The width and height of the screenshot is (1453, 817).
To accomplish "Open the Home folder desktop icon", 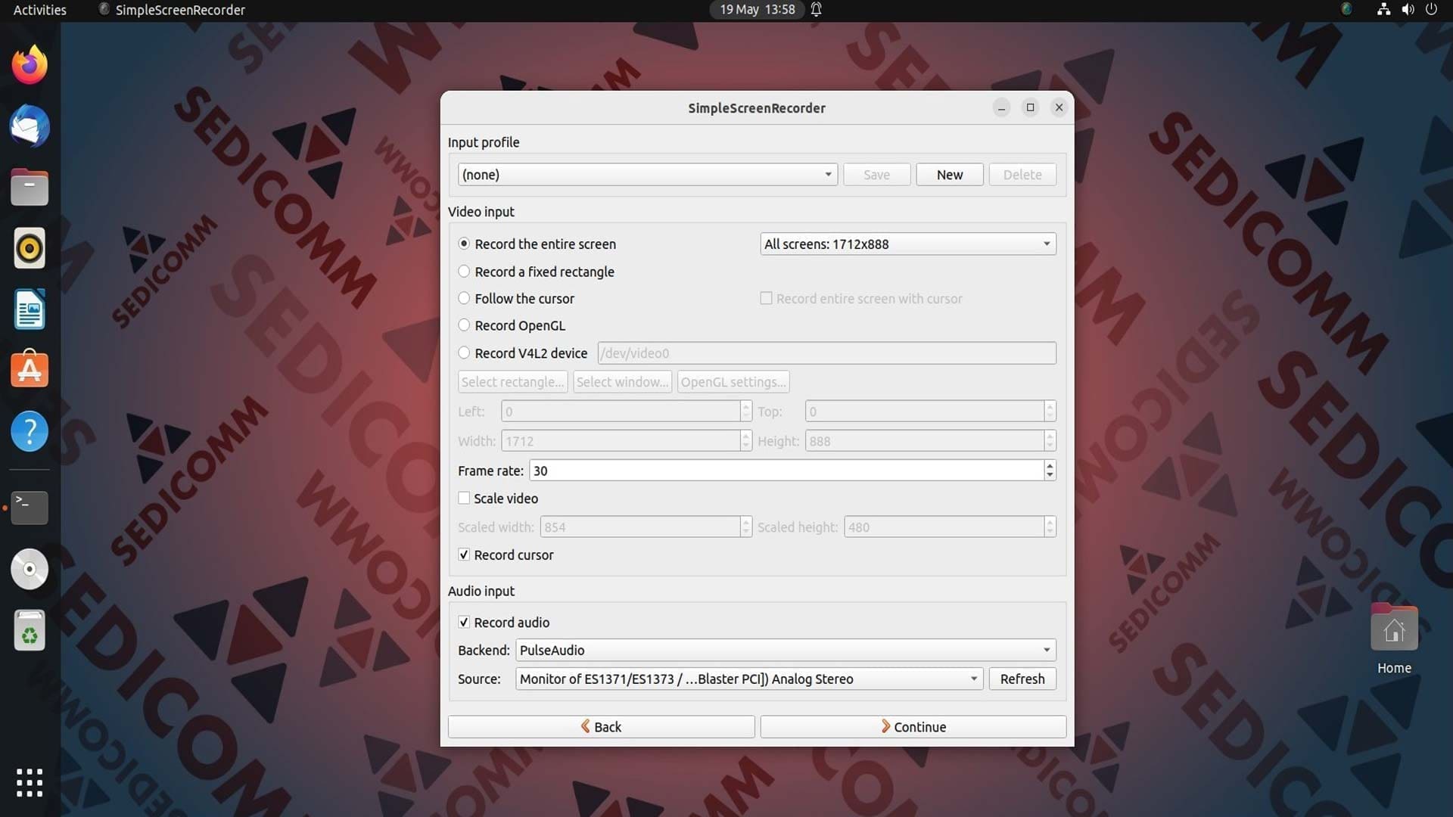I will (x=1394, y=639).
